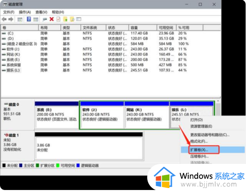Click the green 扩展分区 legend swatch

[x=38, y=165]
